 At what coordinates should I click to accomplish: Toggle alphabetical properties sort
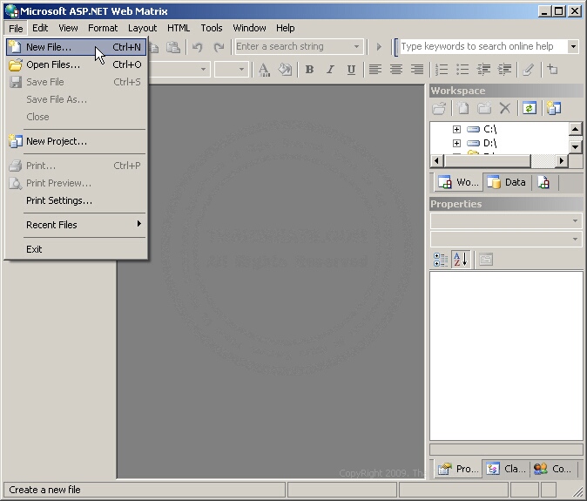click(461, 260)
